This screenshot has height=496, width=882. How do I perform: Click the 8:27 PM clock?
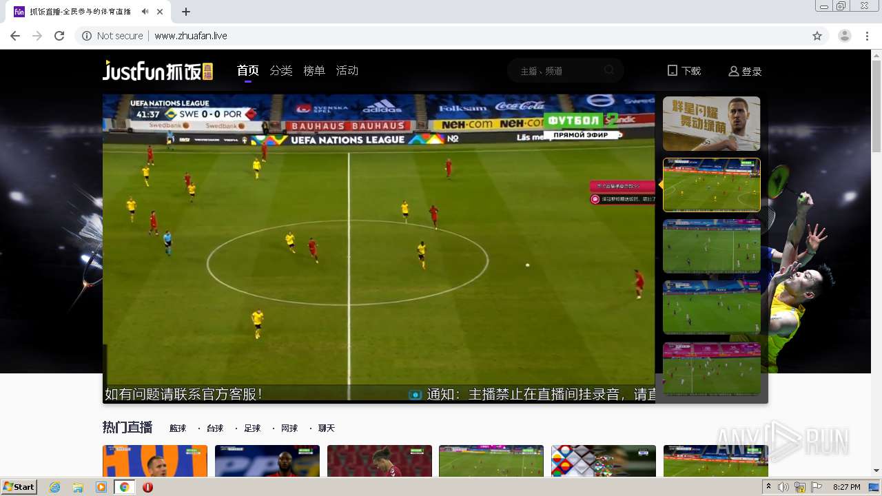pyautogui.click(x=846, y=487)
